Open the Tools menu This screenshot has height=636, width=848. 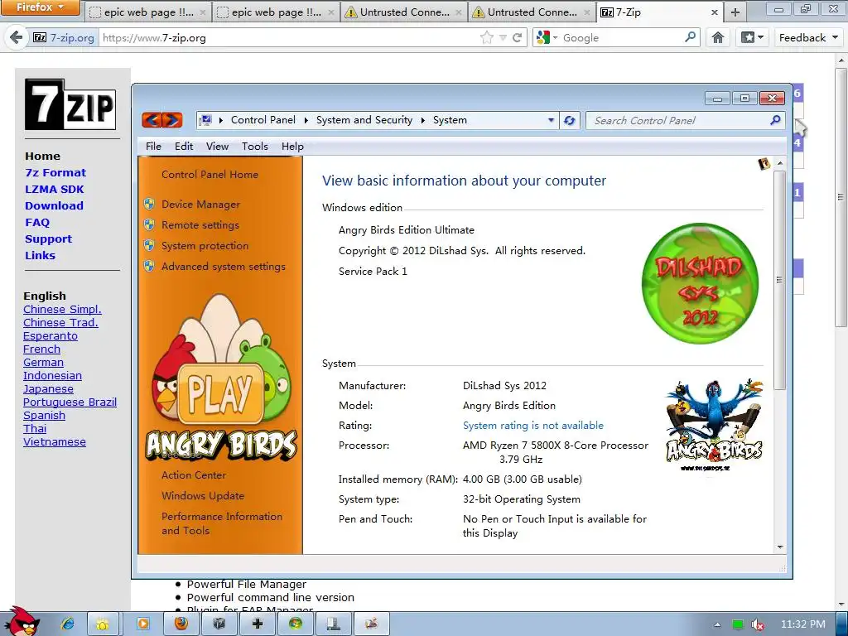point(255,146)
